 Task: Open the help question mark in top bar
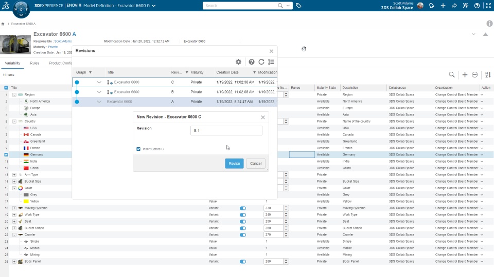(x=477, y=6)
